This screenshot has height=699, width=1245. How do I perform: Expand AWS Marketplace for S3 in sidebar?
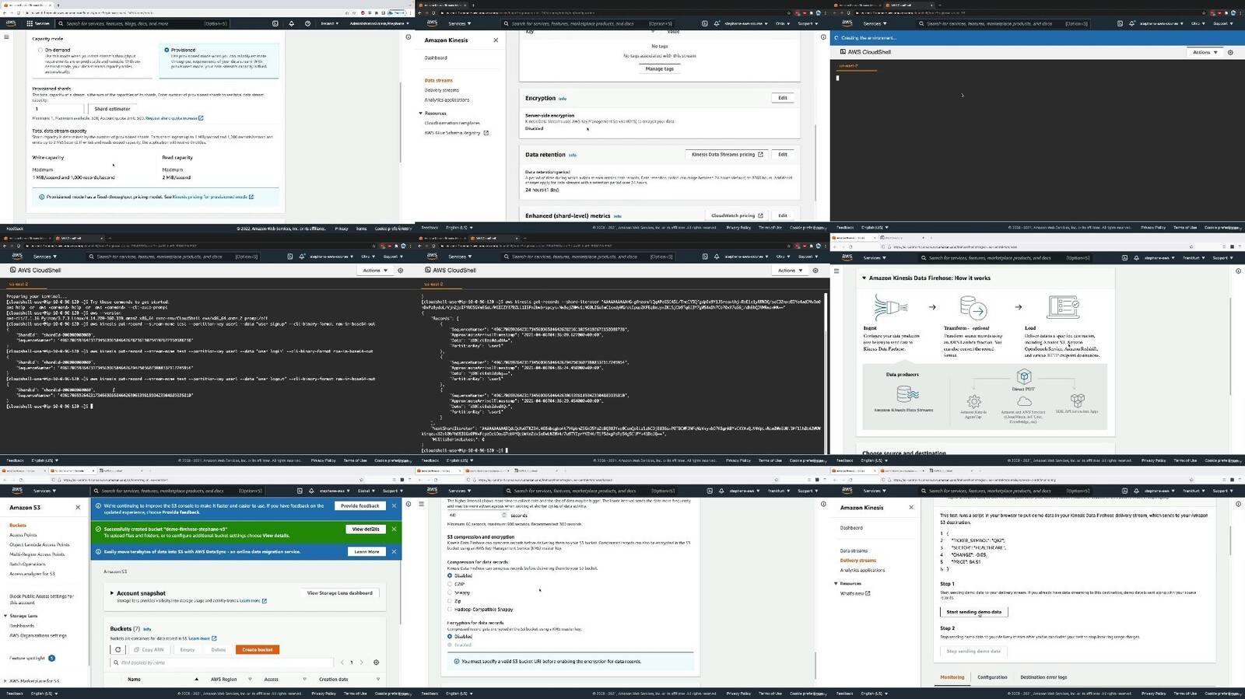tap(5, 681)
